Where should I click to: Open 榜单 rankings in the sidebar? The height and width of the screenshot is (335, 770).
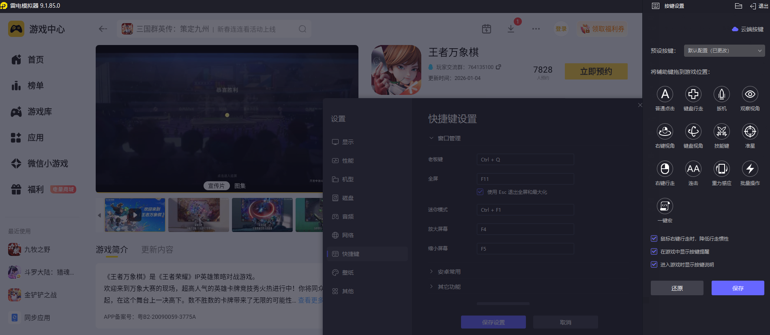28,86
